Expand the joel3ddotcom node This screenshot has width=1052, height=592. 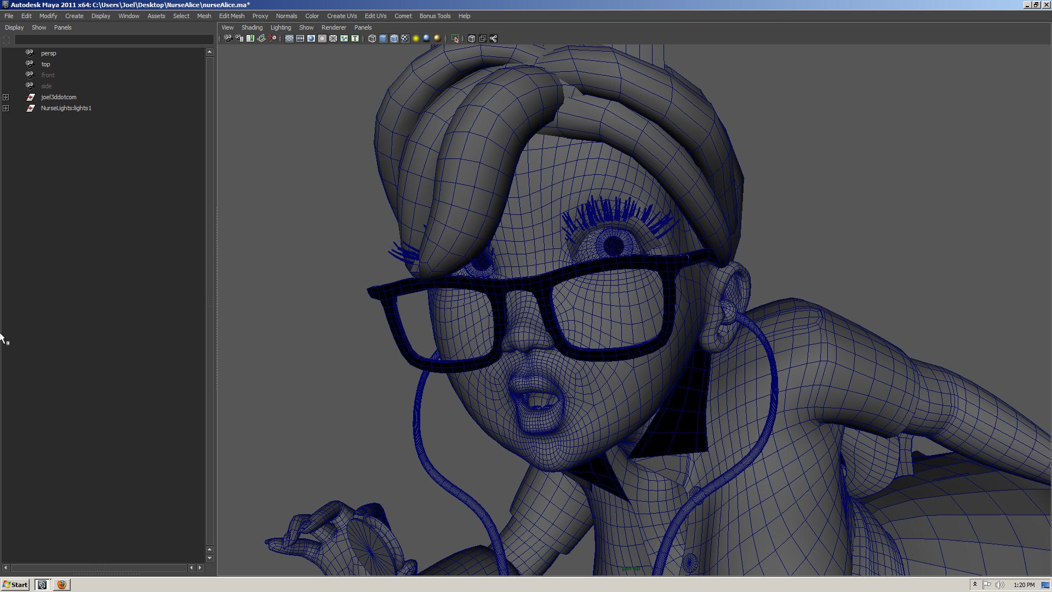tap(5, 97)
